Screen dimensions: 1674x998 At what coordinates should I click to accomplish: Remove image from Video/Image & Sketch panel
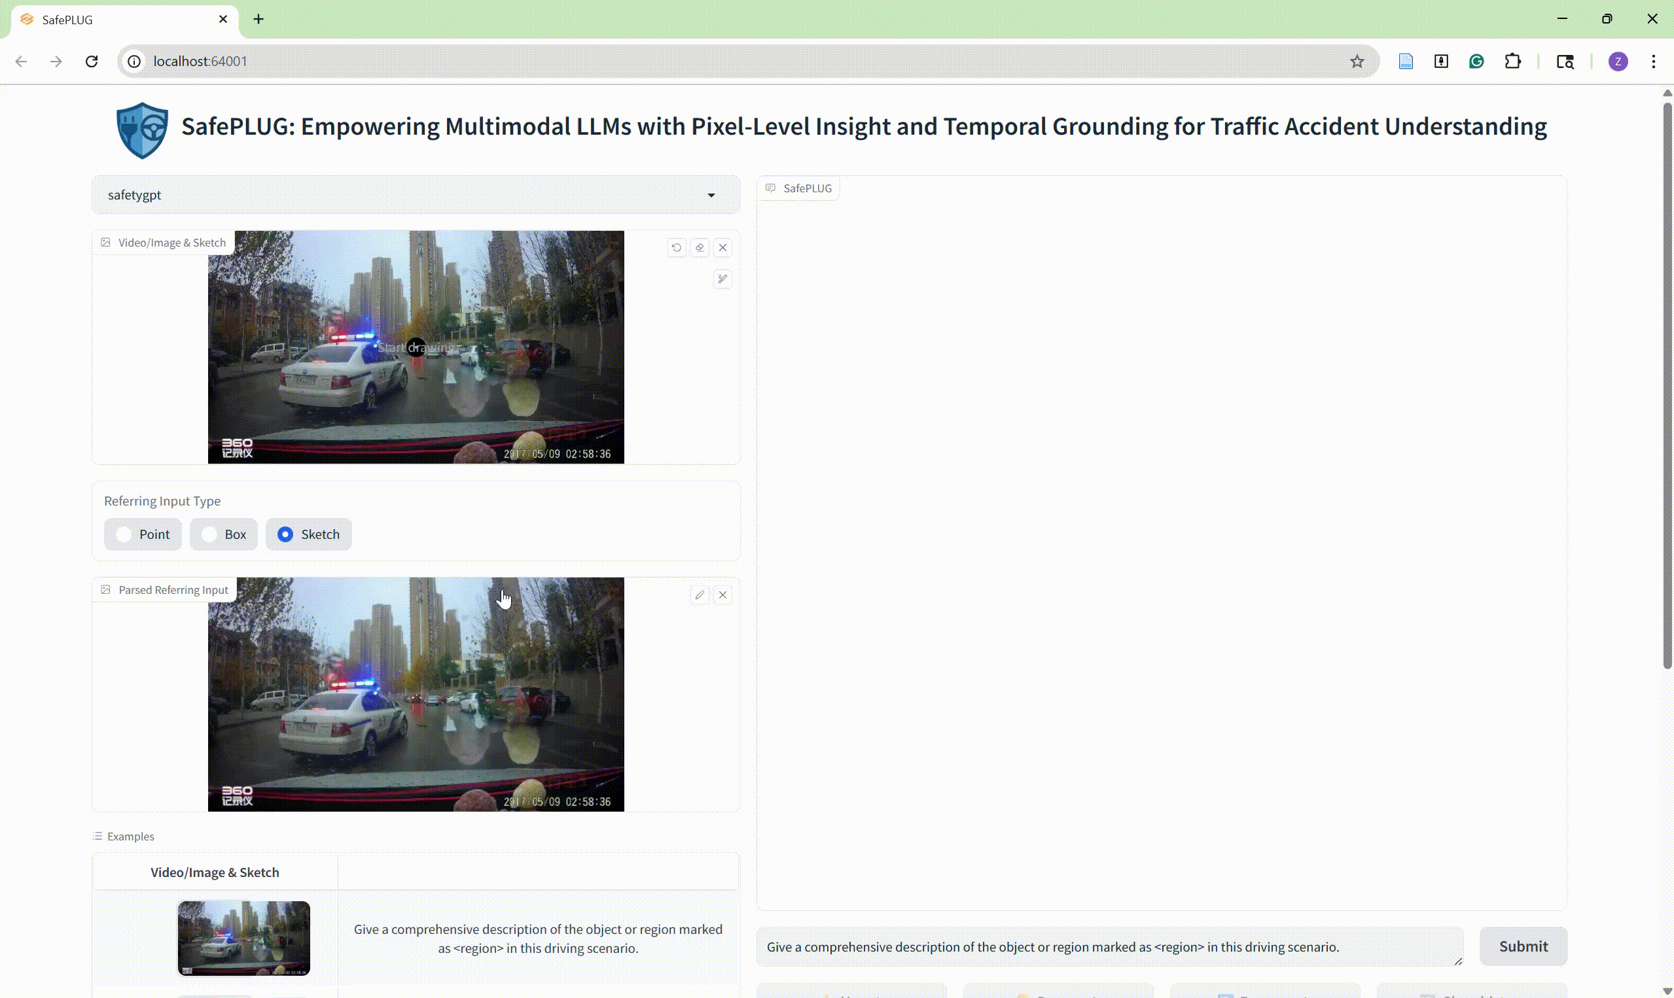tap(722, 247)
